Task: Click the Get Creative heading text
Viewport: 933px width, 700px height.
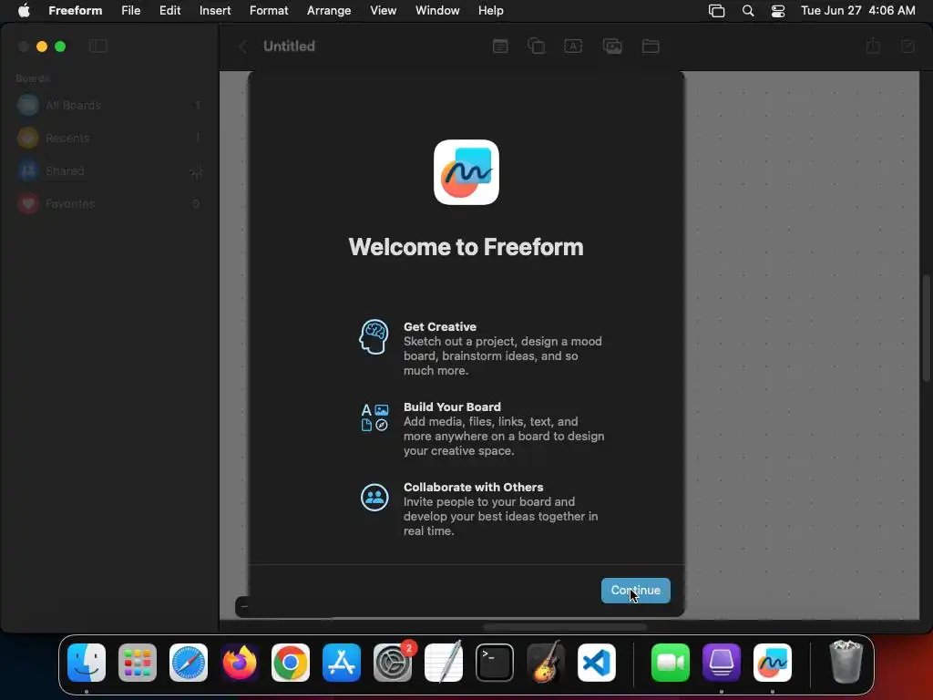Action: point(440,327)
